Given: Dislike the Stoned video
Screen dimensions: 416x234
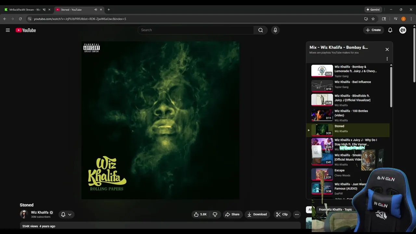Looking at the screenshot, I should pos(215,214).
